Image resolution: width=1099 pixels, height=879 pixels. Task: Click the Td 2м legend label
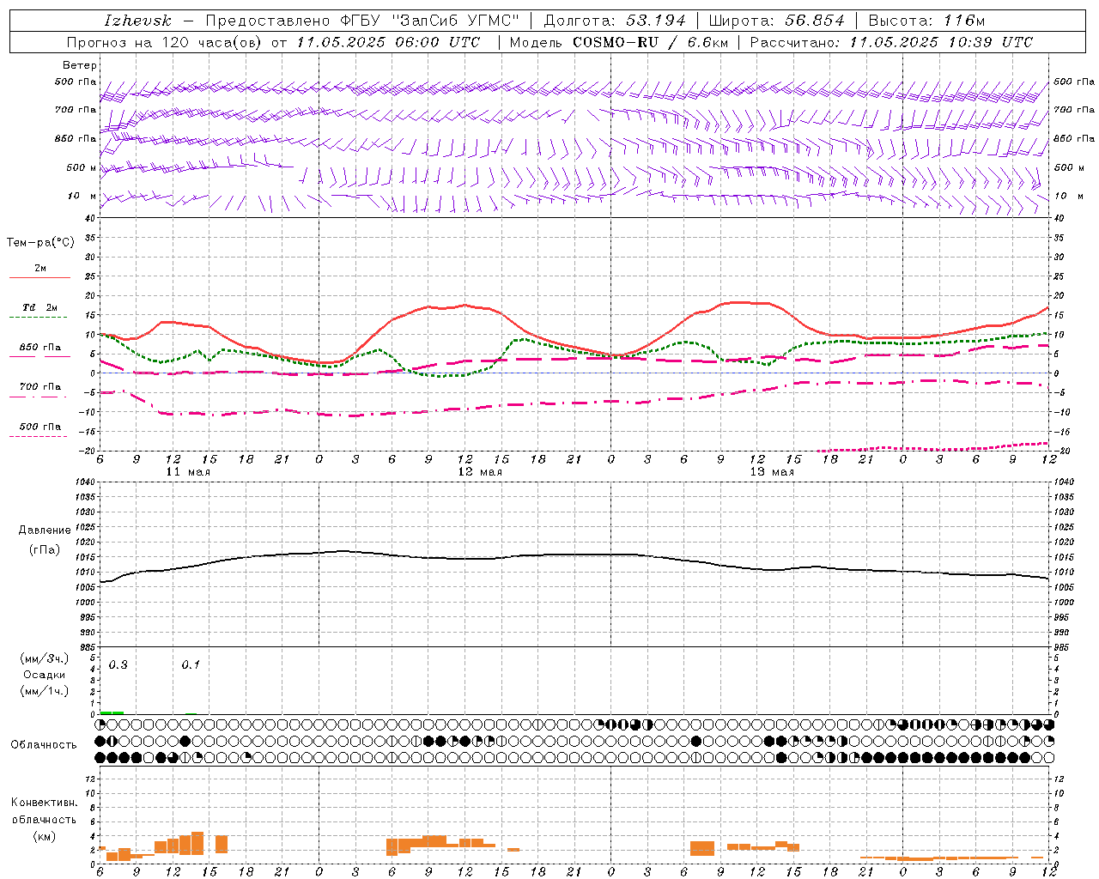tap(40, 307)
